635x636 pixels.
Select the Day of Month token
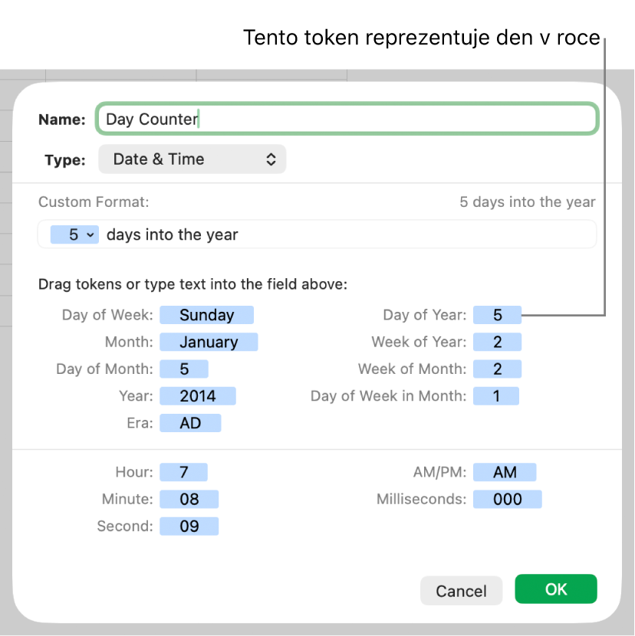(184, 369)
